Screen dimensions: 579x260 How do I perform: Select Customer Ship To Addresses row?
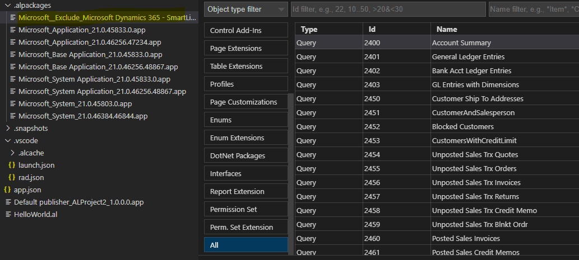(x=437, y=99)
